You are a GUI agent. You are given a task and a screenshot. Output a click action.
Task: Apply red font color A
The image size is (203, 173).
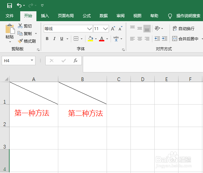tap(102, 39)
